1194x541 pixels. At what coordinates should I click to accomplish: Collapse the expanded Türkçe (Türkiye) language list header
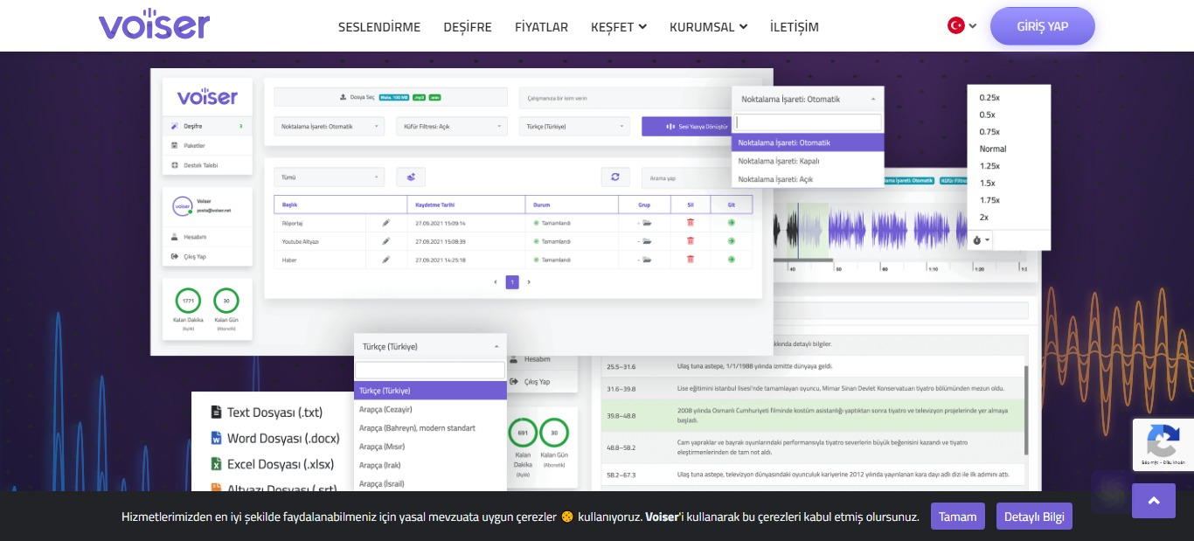(430, 346)
